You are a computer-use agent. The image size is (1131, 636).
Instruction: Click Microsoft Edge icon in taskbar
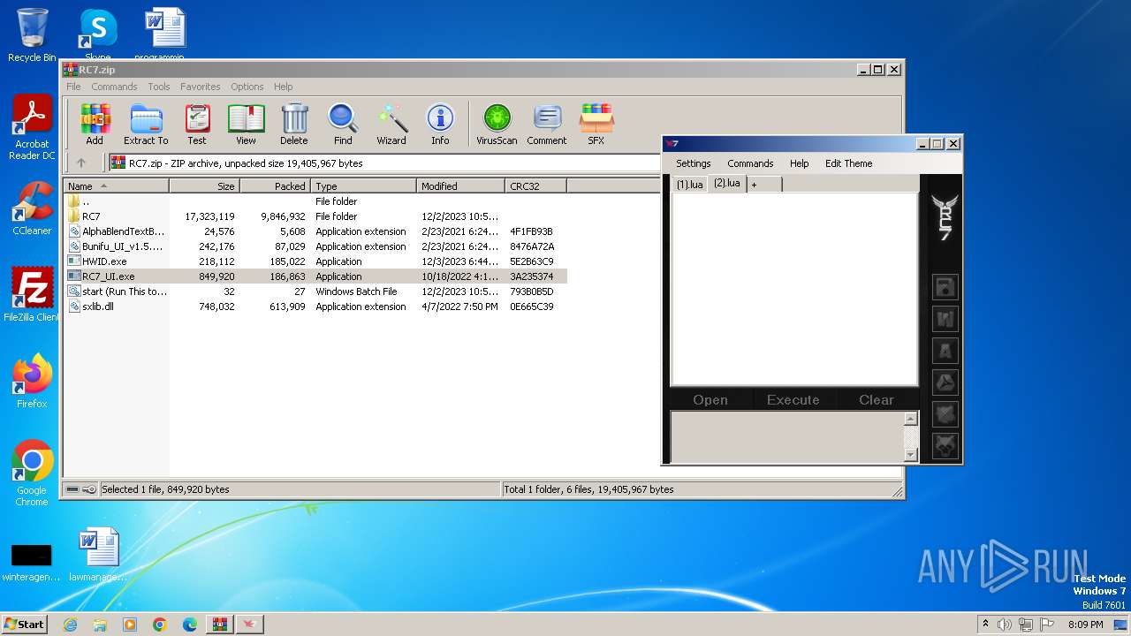click(189, 625)
